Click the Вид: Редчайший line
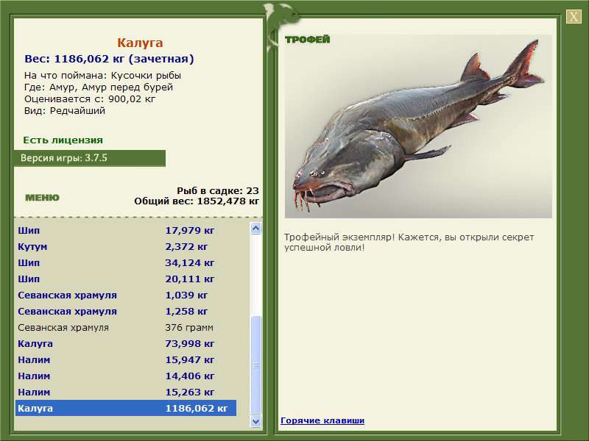 (65, 111)
